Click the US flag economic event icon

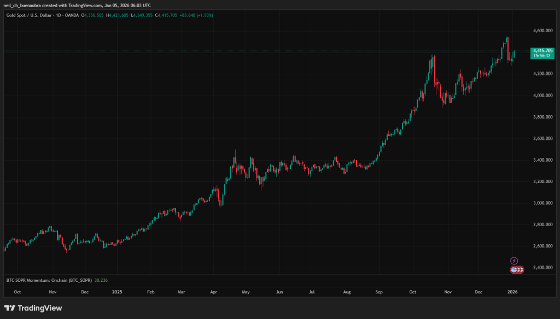coord(514,269)
